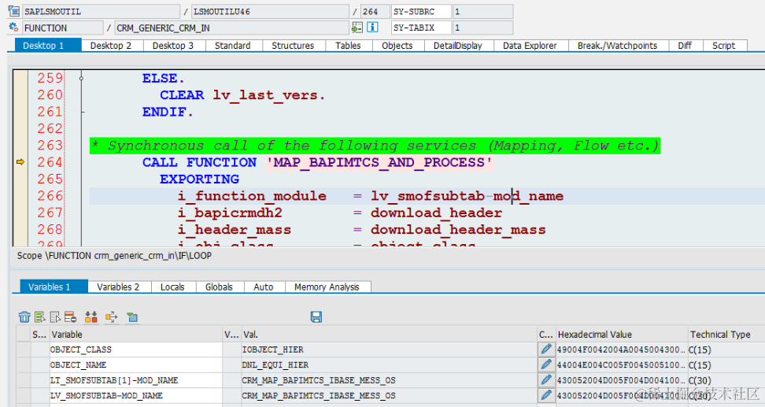Click the LSMOUTILU46 include name field
This screenshot has height=407, width=765.
270,11
